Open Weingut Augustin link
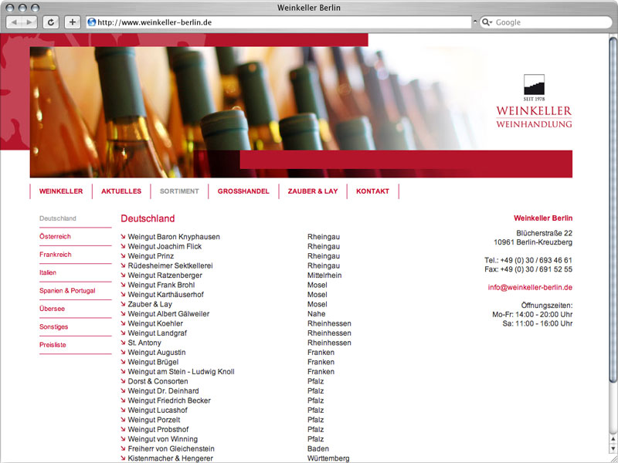618x463 pixels. tap(157, 353)
